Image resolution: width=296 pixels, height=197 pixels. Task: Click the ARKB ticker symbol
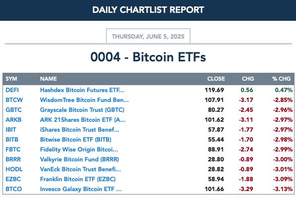point(13,120)
